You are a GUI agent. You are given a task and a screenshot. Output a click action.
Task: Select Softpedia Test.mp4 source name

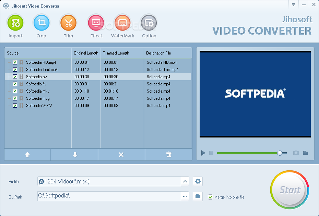click(x=42, y=70)
